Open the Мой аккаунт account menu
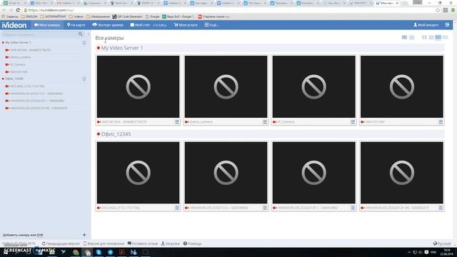457x257 pixels. (426, 25)
